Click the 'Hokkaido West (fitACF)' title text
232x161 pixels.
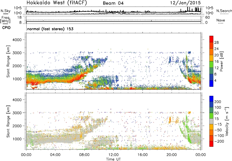57,3
